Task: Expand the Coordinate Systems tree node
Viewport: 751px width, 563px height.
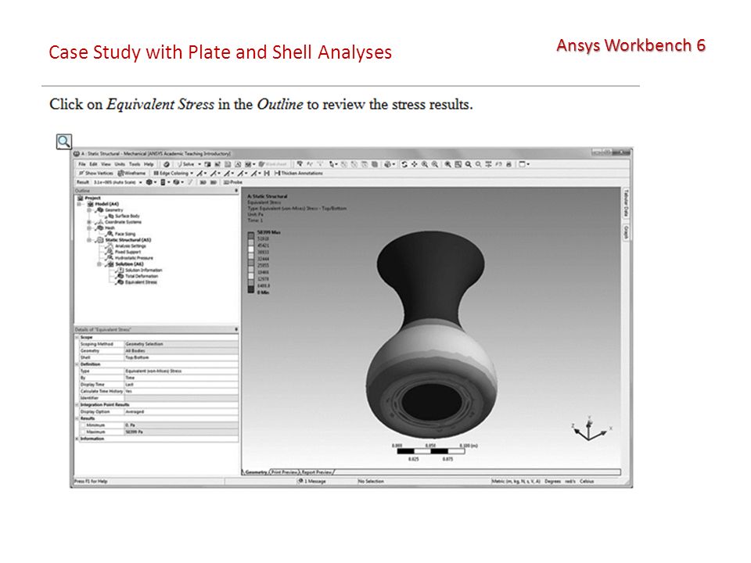Action: click(x=88, y=222)
